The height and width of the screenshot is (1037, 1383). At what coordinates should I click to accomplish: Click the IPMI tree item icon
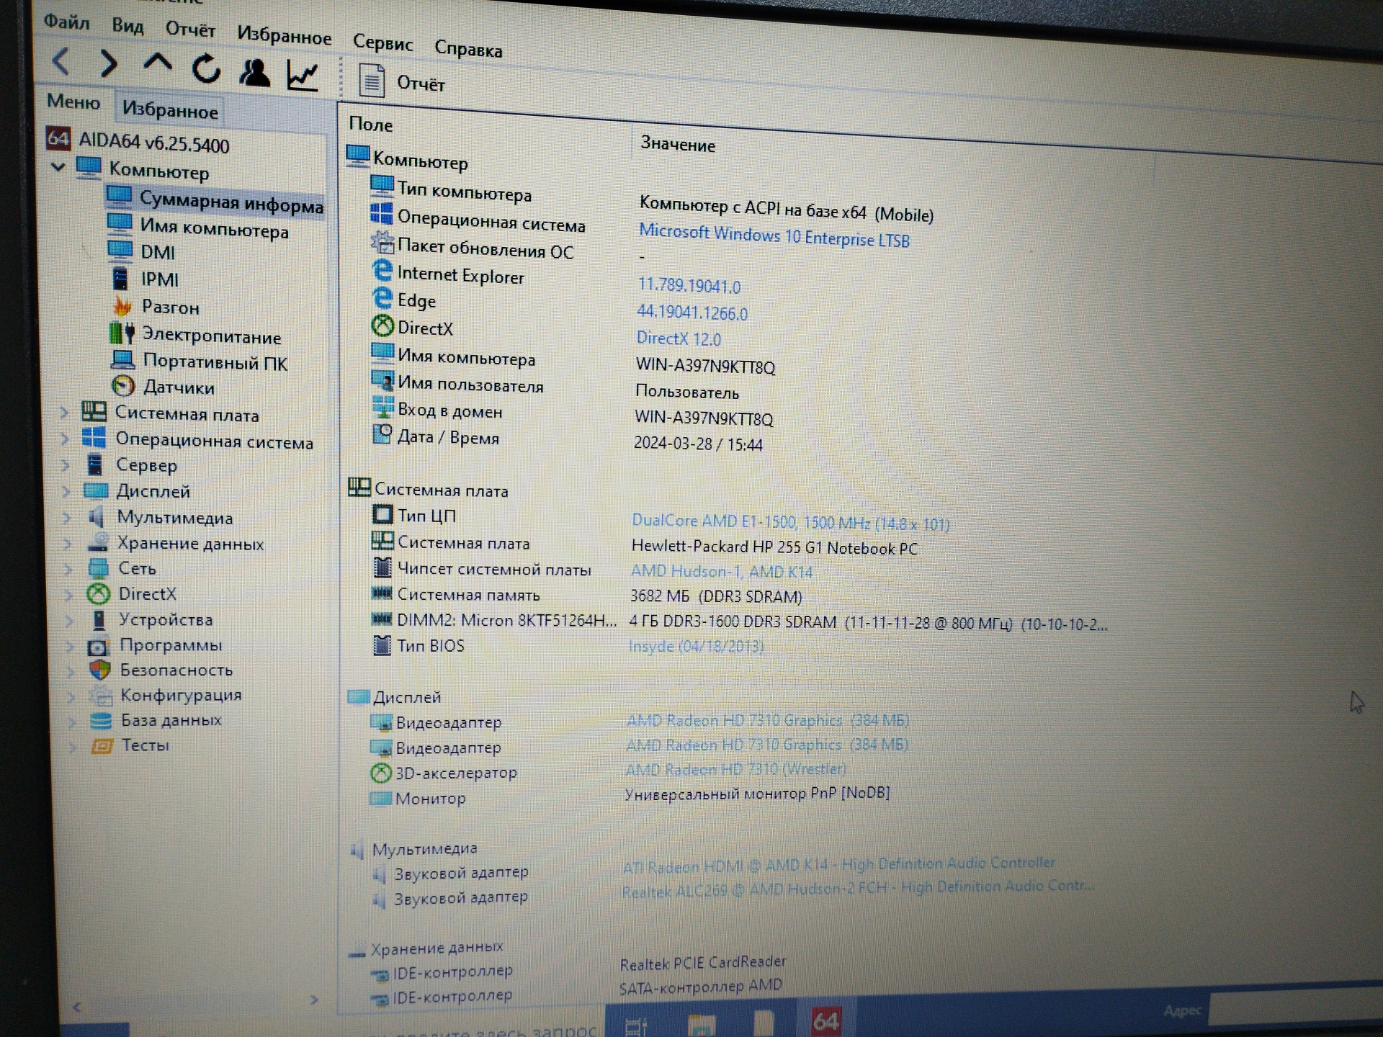[x=120, y=277]
